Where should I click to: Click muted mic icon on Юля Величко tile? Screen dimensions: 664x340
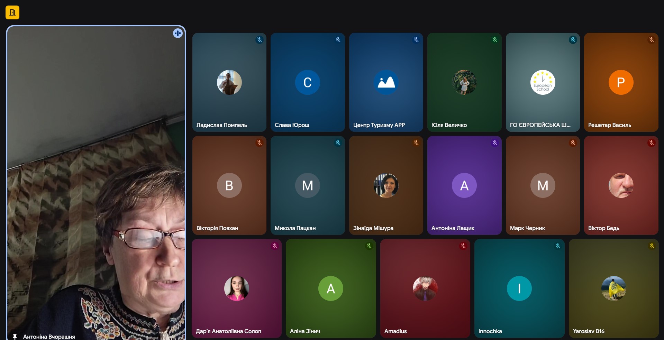(495, 40)
